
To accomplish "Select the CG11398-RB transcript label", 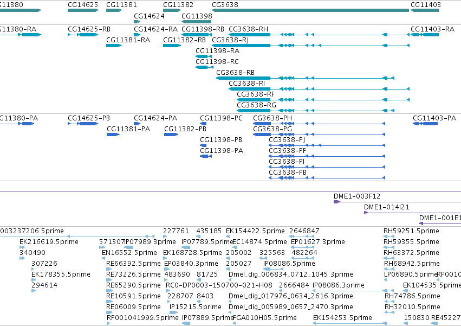I will 203,29.
